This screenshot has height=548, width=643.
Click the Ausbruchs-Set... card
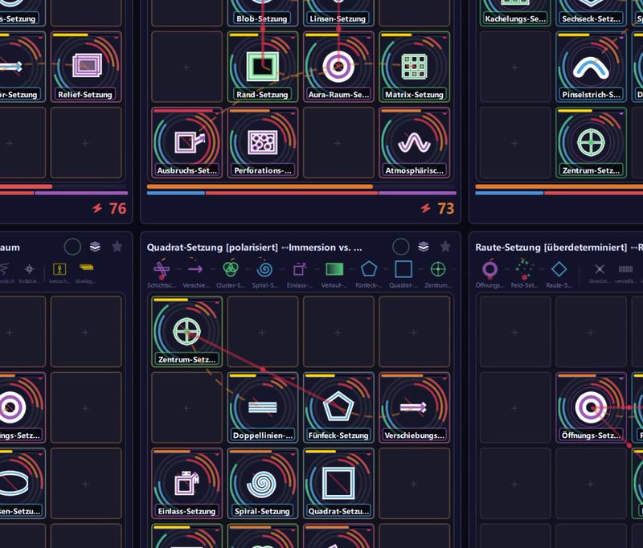[x=186, y=143]
